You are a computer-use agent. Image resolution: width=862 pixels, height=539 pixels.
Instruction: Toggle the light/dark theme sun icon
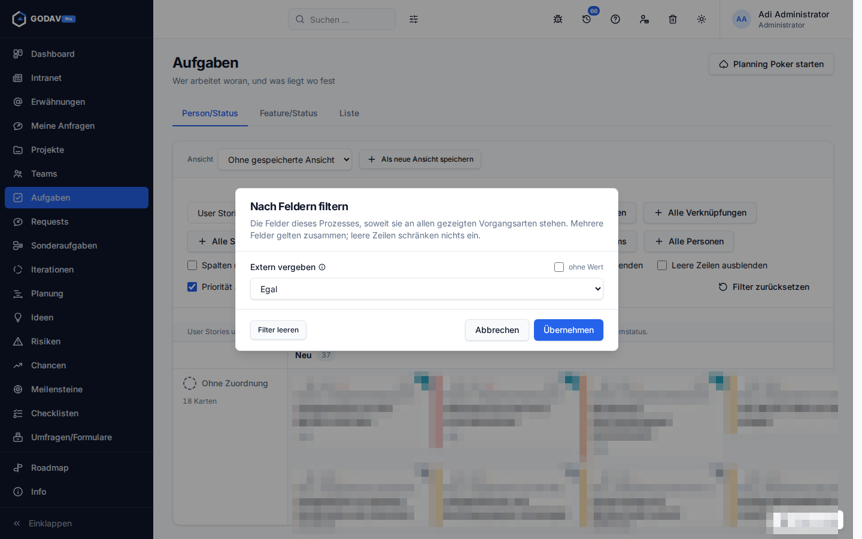(x=702, y=19)
